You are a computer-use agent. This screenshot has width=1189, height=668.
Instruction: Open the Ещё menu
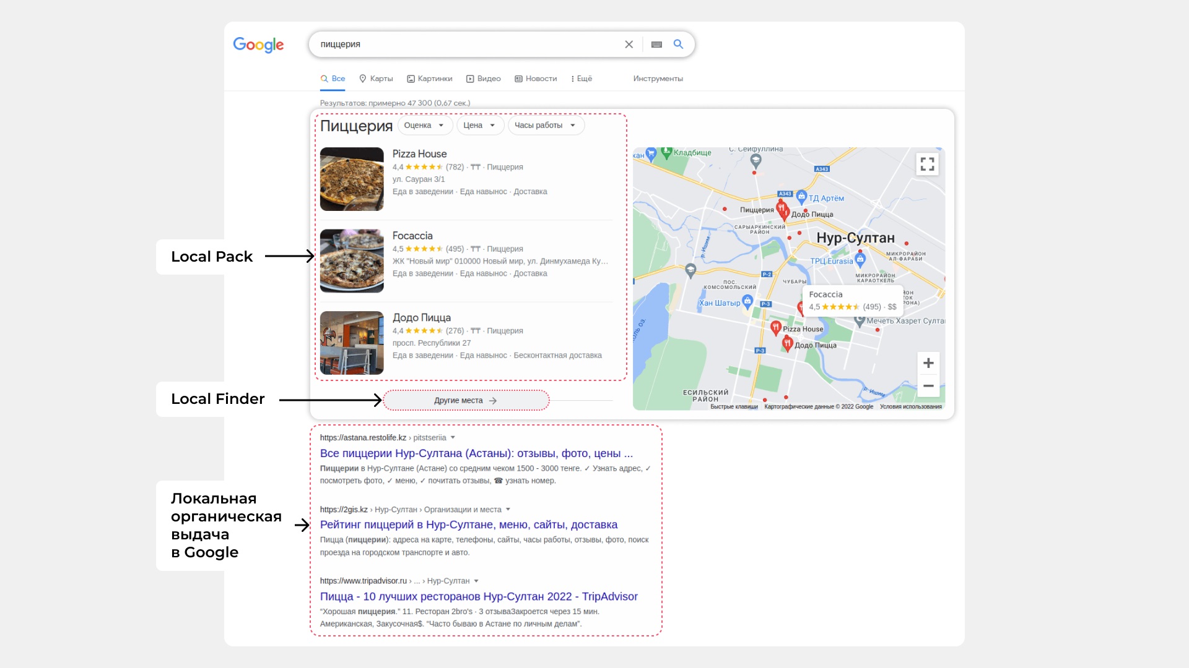point(581,79)
